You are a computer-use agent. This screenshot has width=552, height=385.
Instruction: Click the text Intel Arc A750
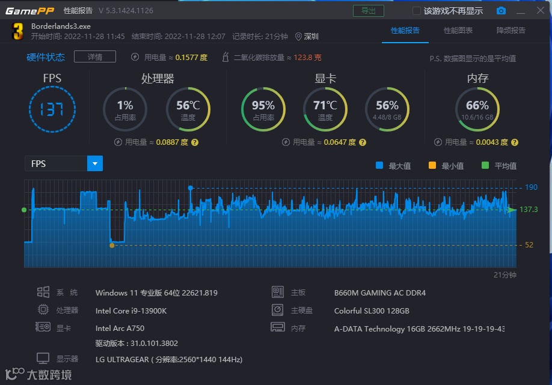pyautogui.click(x=120, y=329)
